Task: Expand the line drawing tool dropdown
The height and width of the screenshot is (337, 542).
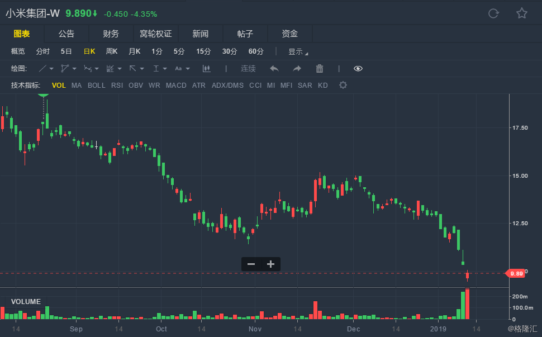Action: [51, 69]
